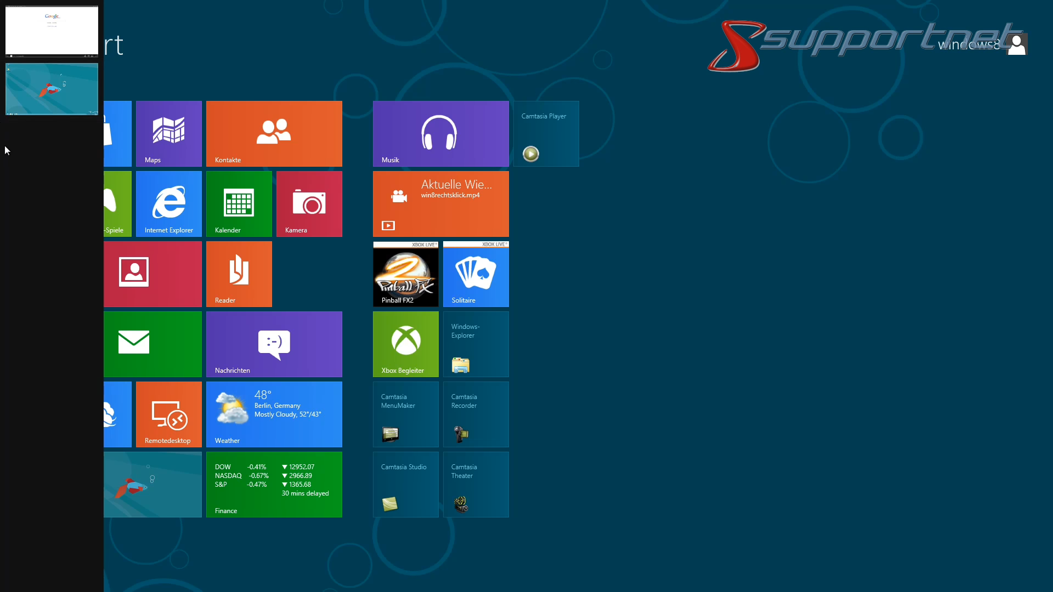Image resolution: width=1053 pixels, height=592 pixels.
Task: Open the Nachrichten messaging tile
Action: click(274, 344)
